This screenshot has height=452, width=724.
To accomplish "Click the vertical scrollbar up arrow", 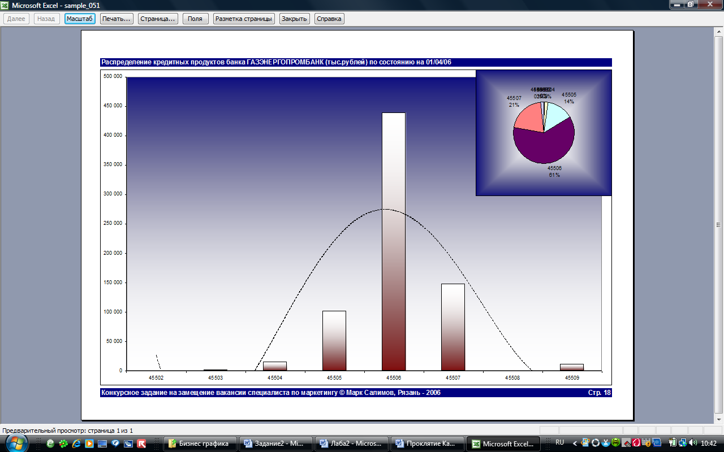I will tap(719, 32).
